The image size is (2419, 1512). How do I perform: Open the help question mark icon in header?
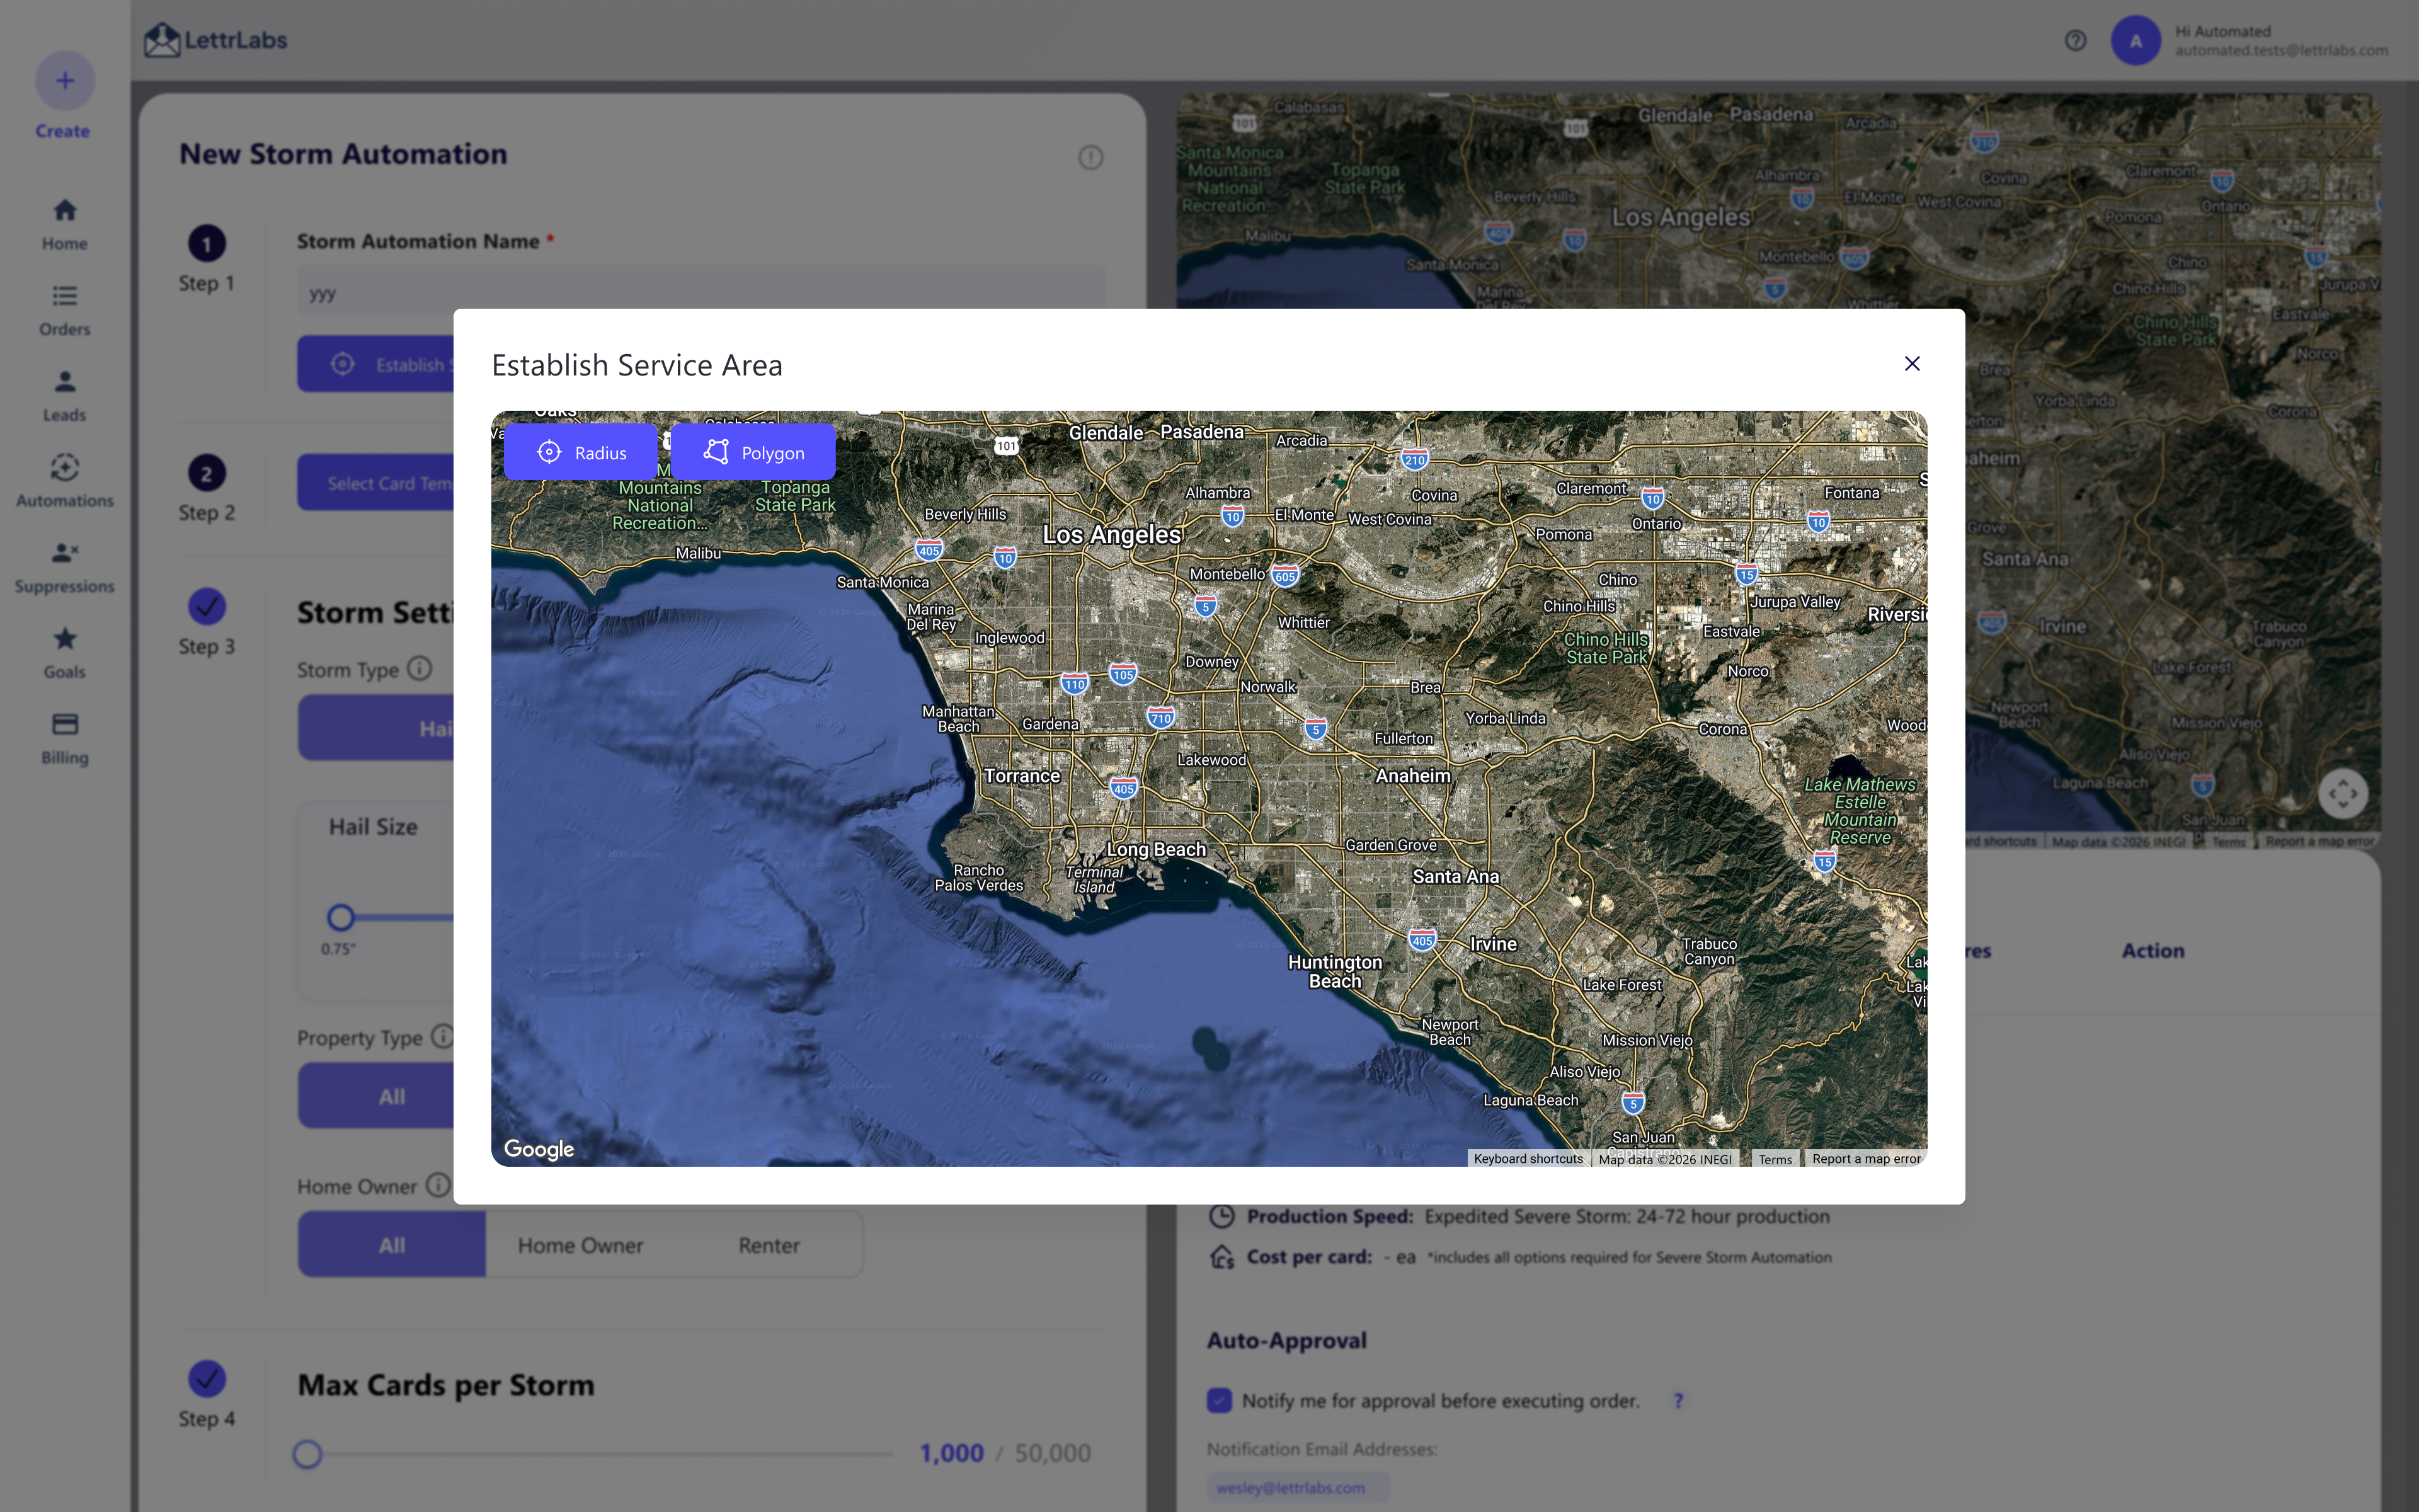pos(2075,40)
